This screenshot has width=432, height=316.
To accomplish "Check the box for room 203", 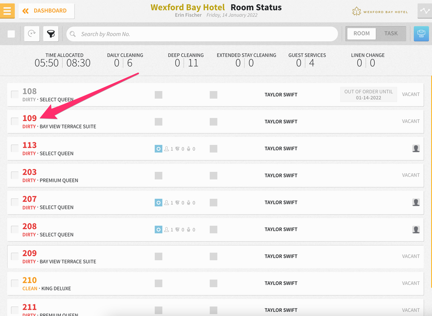I will point(15,175).
